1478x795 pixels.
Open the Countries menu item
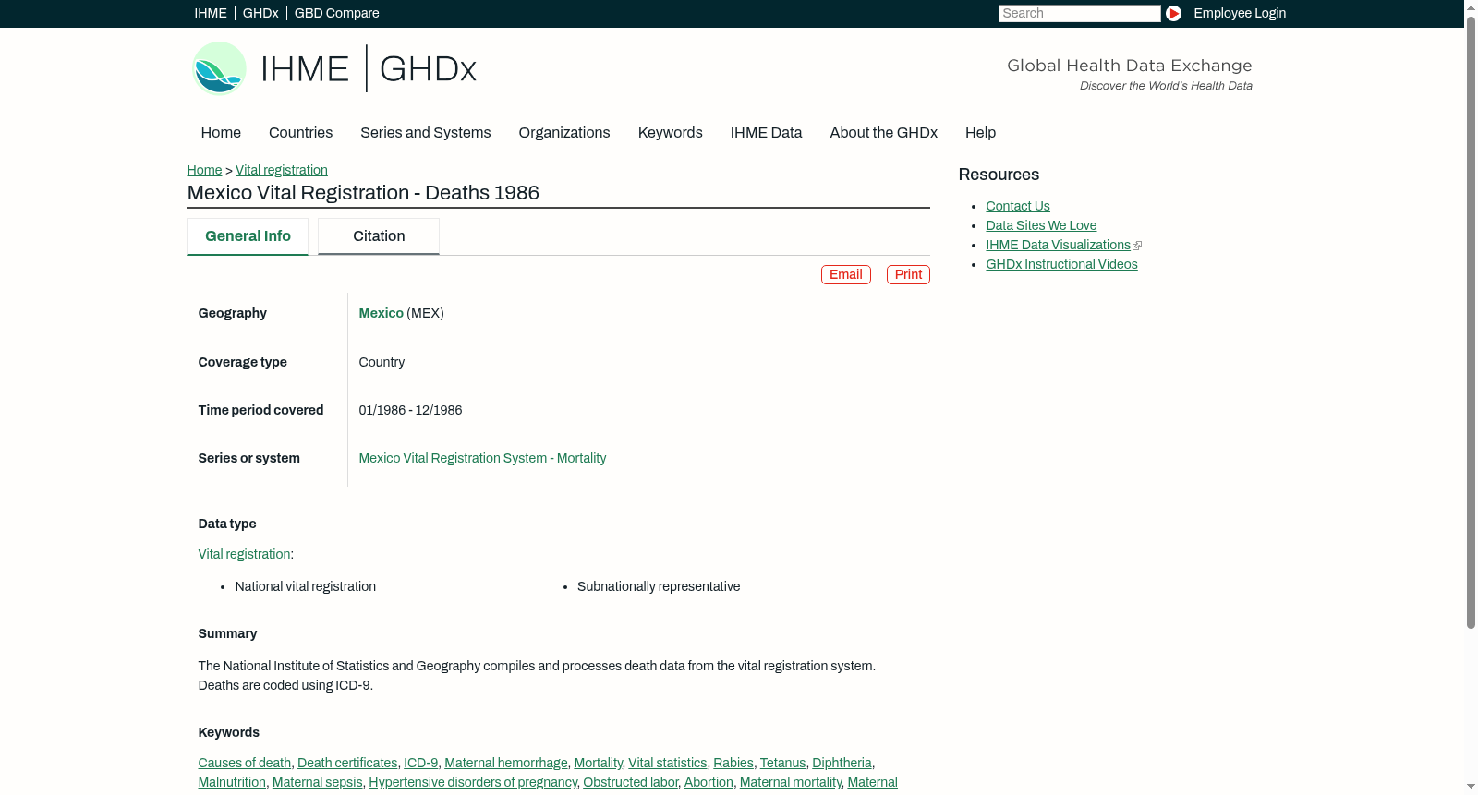[x=300, y=132]
